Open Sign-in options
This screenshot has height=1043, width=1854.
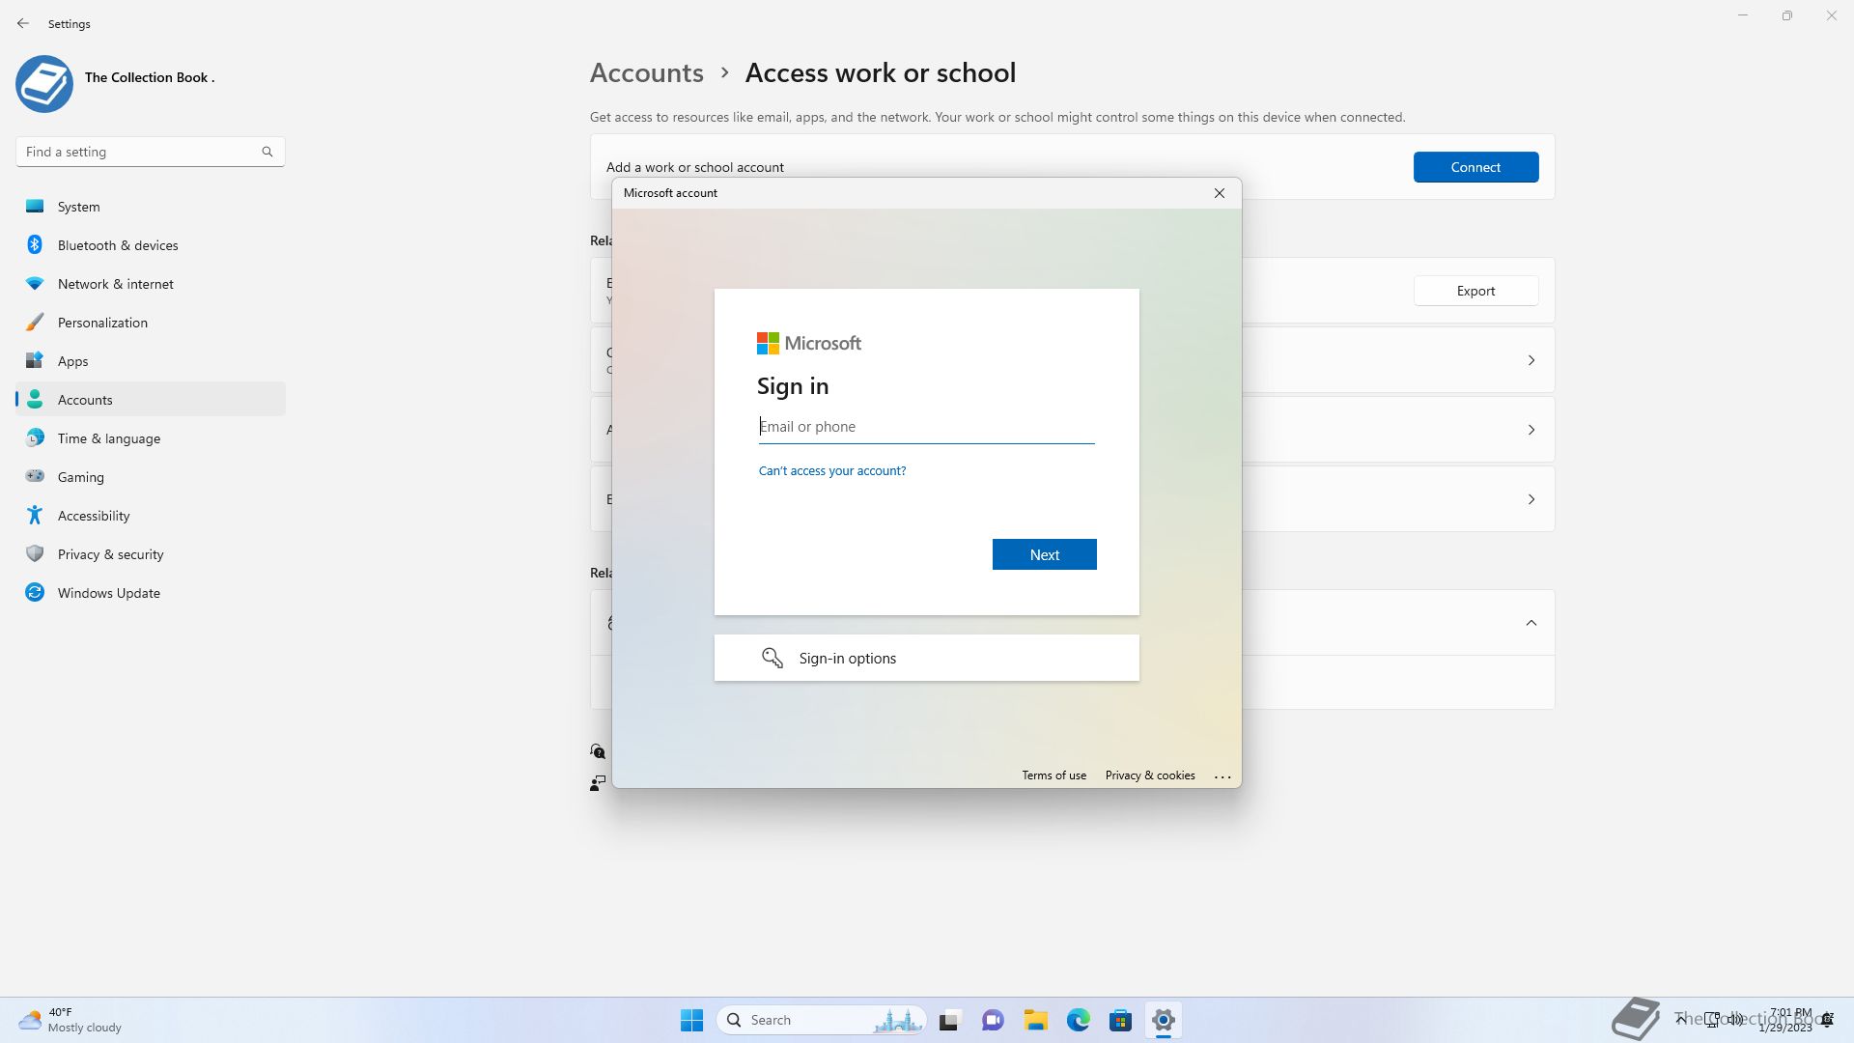(926, 658)
